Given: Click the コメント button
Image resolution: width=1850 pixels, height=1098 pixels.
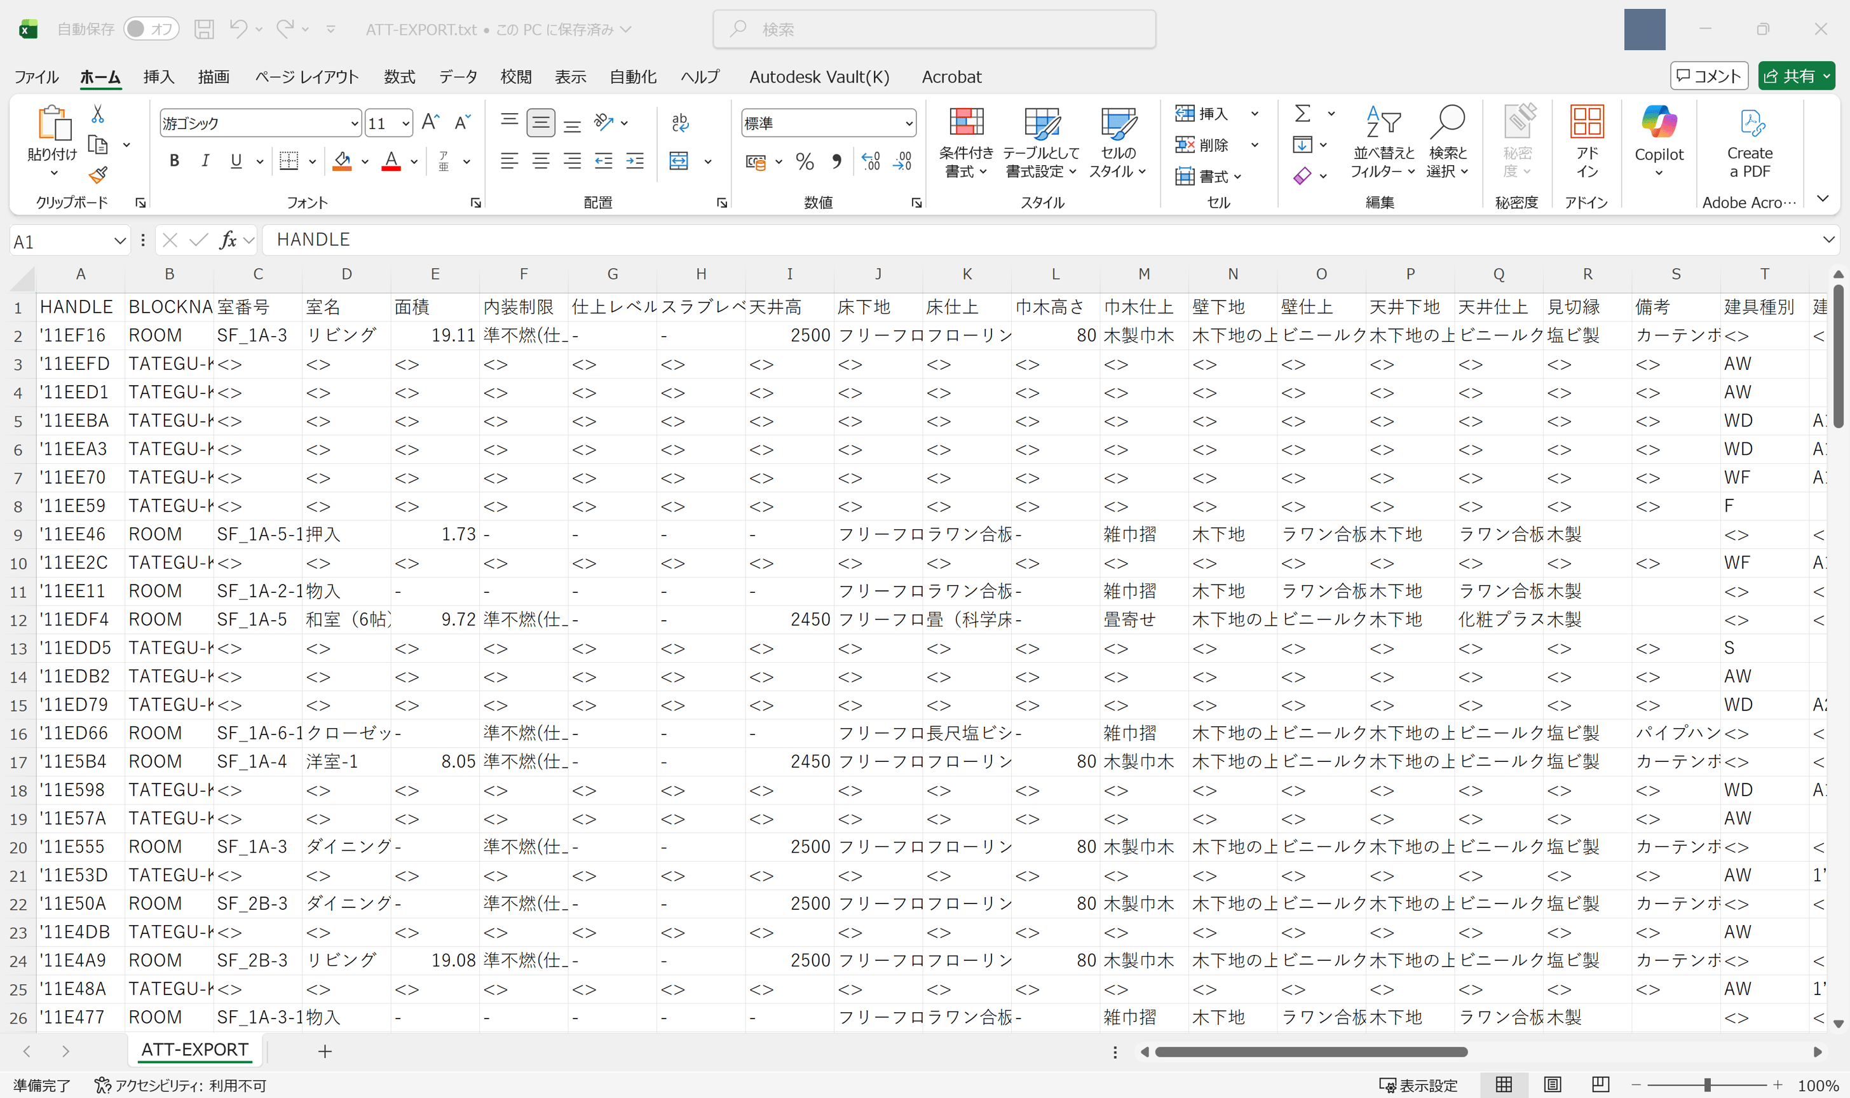Looking at the screenshot, I should pyautogui.click(x=1709, y=76).
